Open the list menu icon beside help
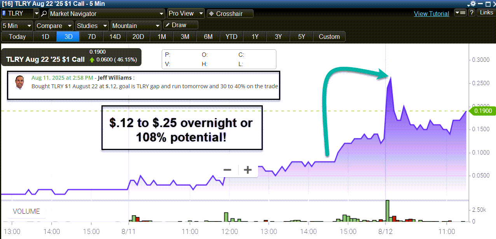The height and width of the screenshot is (239, 496). (460, 13)
